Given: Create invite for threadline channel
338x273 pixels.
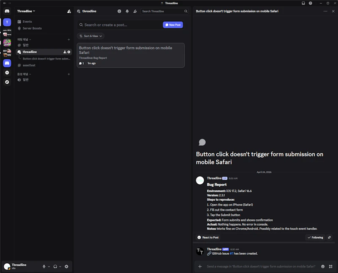Looking at the screenshot, I should 65,52.
